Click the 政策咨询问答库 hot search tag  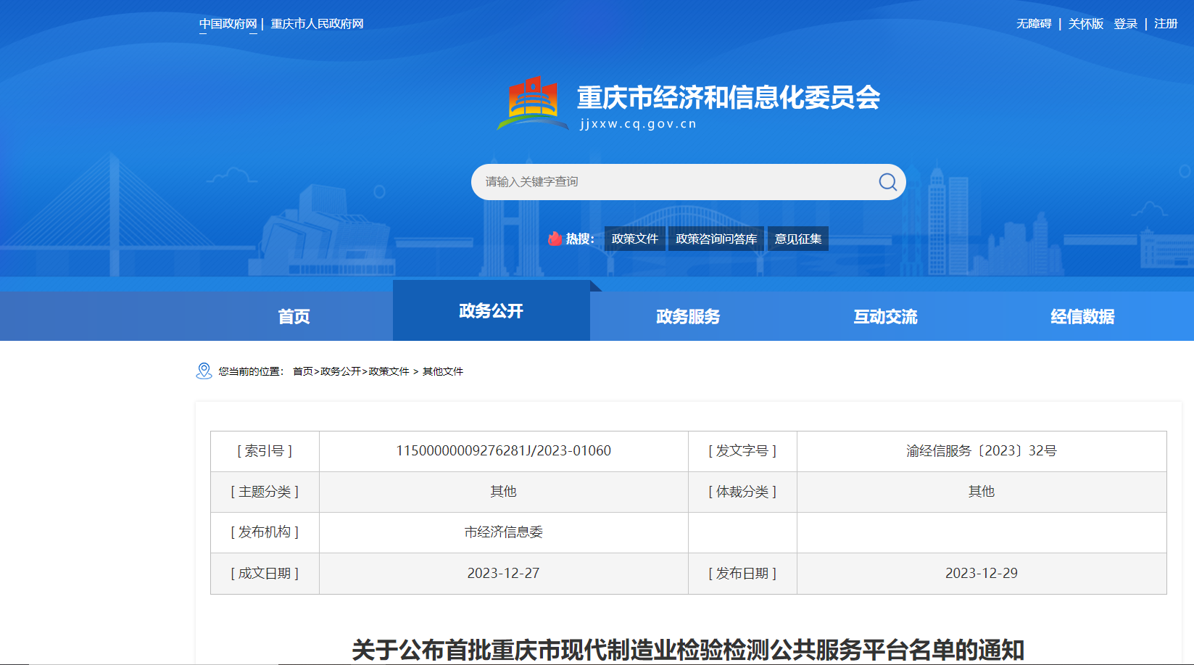[716, 239]
